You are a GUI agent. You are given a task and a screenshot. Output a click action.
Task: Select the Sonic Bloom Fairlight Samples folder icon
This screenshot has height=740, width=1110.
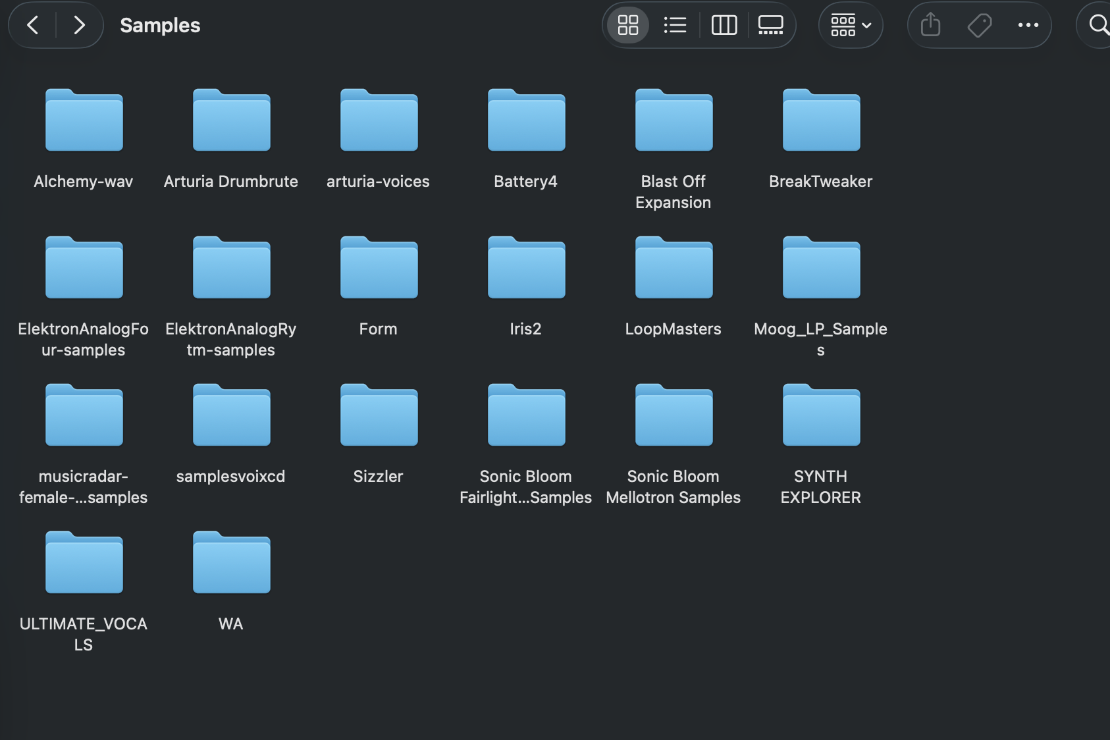tap(527, 415)
